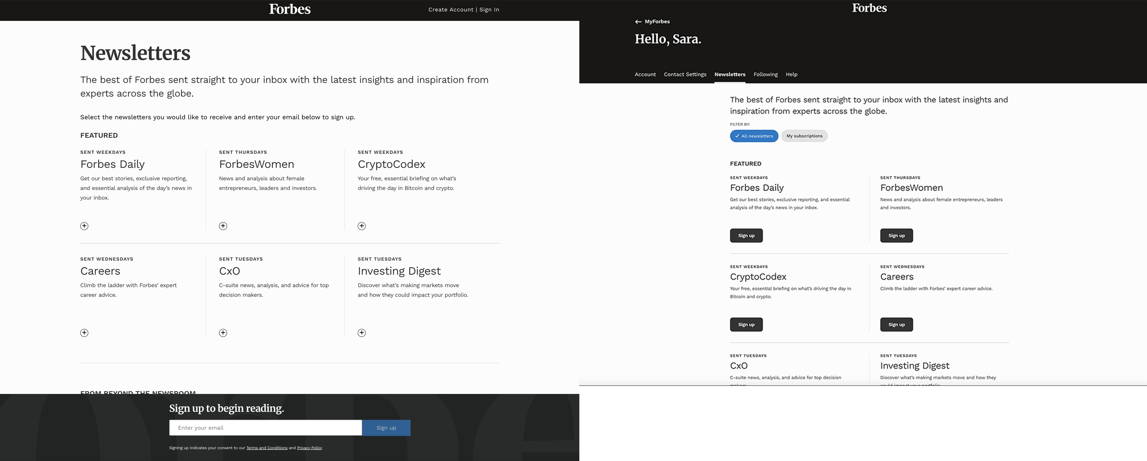Click Newsletters page heading
The height and width of the screenshot is (461, 1147).
tap(135, 53)
